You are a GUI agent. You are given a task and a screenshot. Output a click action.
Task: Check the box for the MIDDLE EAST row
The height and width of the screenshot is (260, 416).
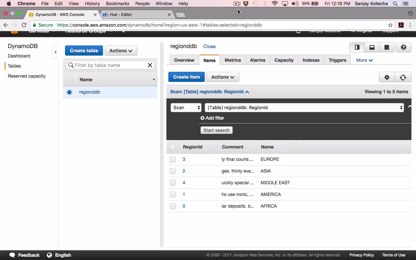pos(173,183)
